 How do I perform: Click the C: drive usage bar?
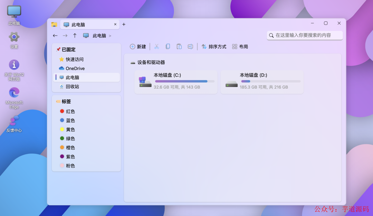click(x=184, y=81)
